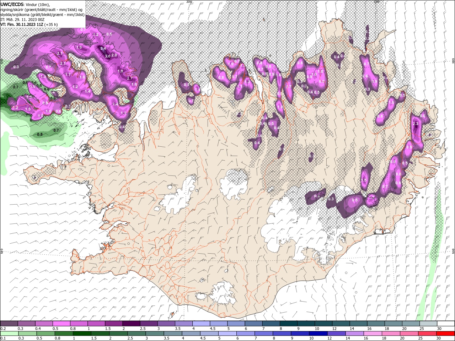Click the 3.0 snowfall value on the map

107,56
